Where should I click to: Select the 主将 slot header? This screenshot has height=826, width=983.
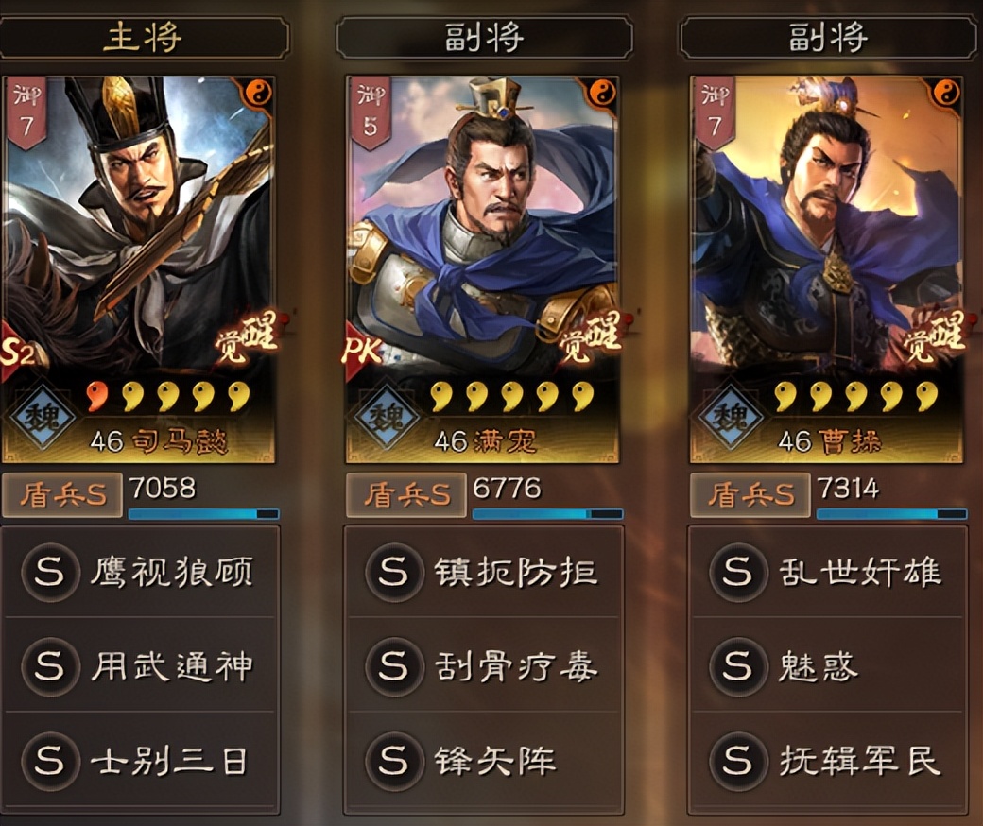point(143,38)
